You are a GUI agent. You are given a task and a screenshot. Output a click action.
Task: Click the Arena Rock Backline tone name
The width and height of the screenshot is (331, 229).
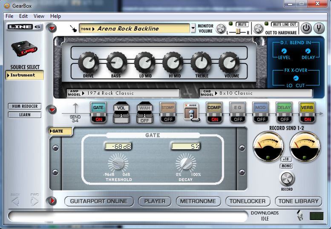click(128, 28)
